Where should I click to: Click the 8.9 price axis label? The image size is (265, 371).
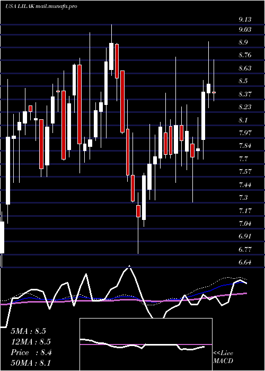point(243,42)
